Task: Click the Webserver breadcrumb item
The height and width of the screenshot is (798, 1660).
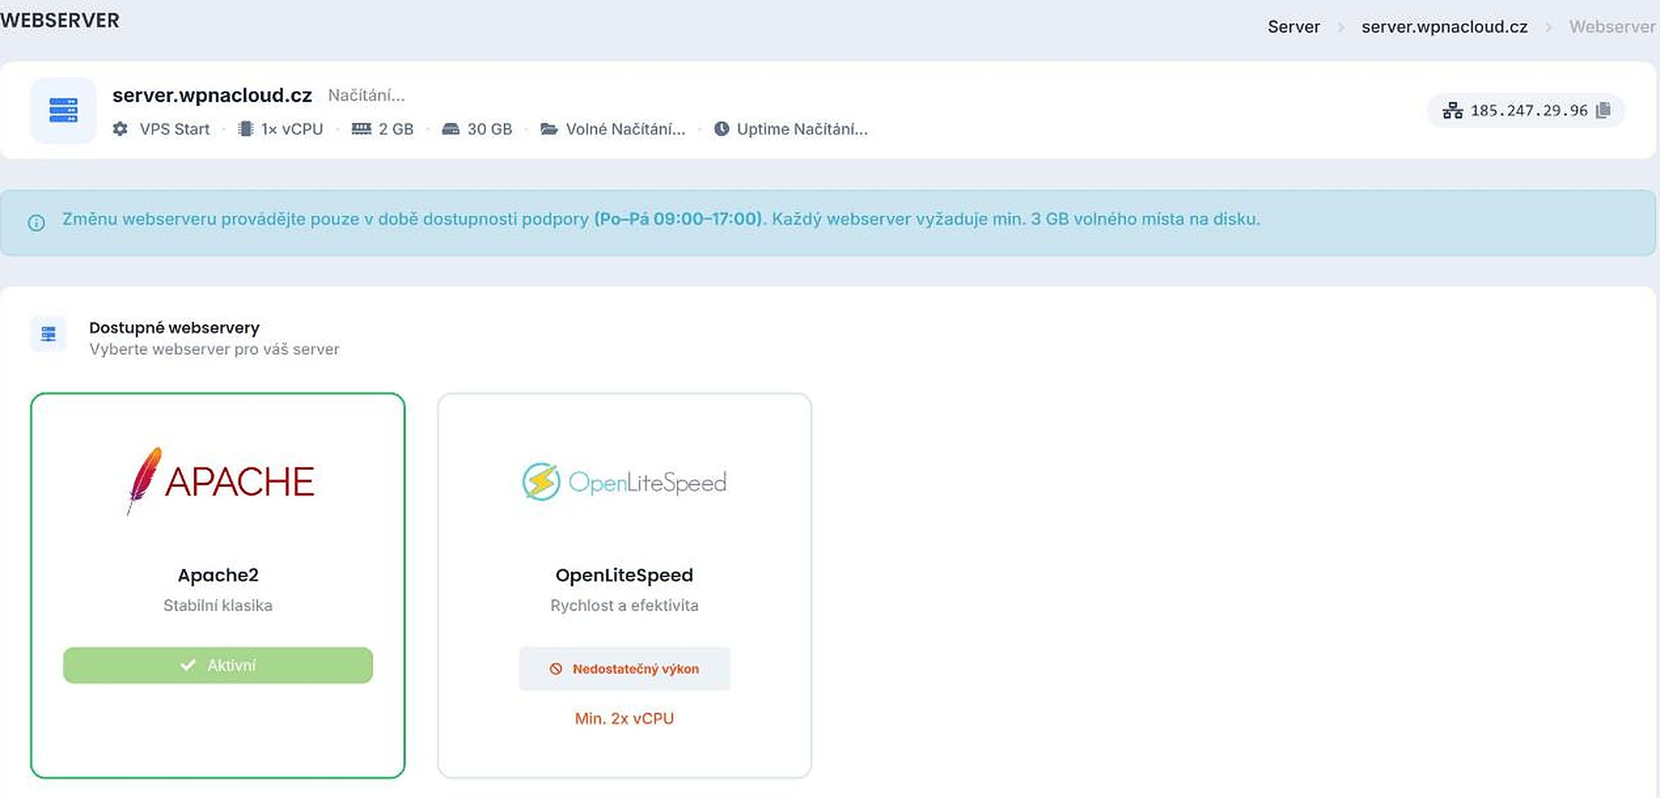Action: point(1612,27)
